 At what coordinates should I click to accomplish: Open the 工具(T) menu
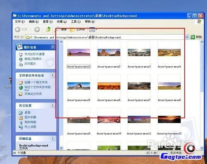tap(76, 22)
